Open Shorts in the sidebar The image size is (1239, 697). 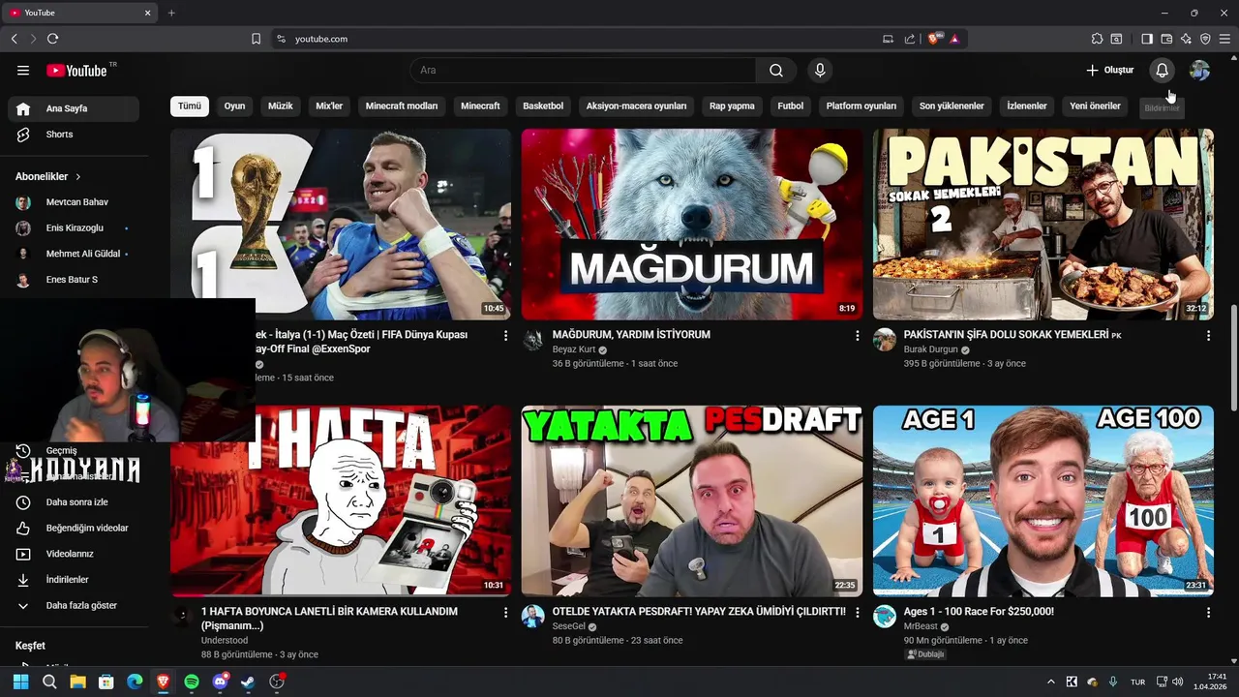click(x=74, y=135)
